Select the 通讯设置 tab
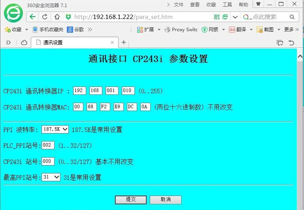 [x=75, y=43]
